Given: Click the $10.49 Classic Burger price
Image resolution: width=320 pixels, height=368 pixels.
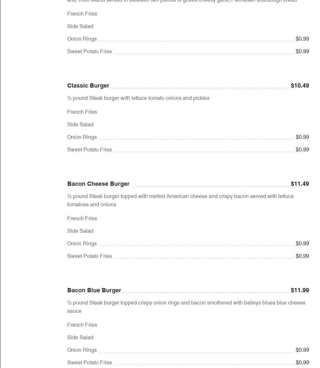Looking at the screenshot, I should (300, 86).
